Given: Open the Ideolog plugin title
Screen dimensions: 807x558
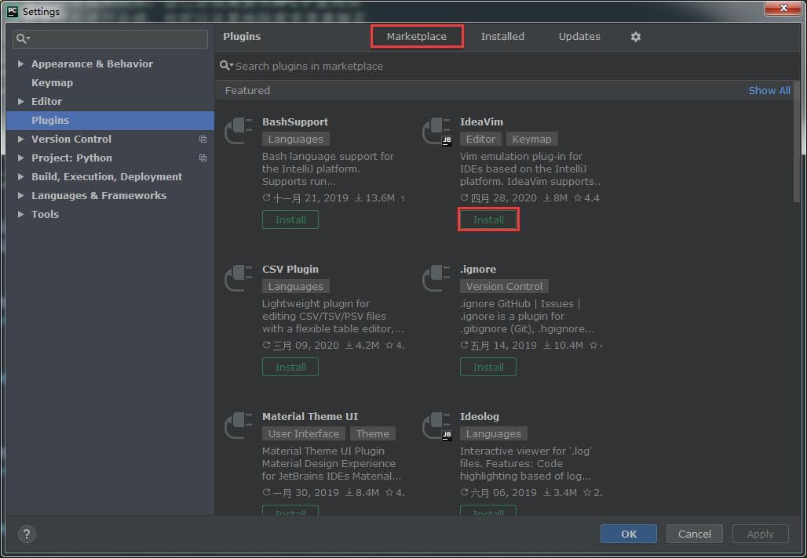Looking at the screenshot, I should (x=479, y=417).
